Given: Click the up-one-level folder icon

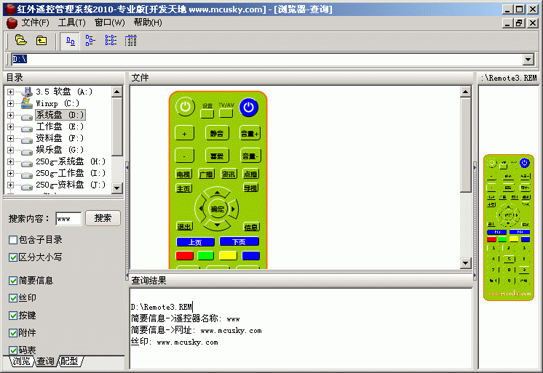Looking at the screenshot, I should coord(41,41).
